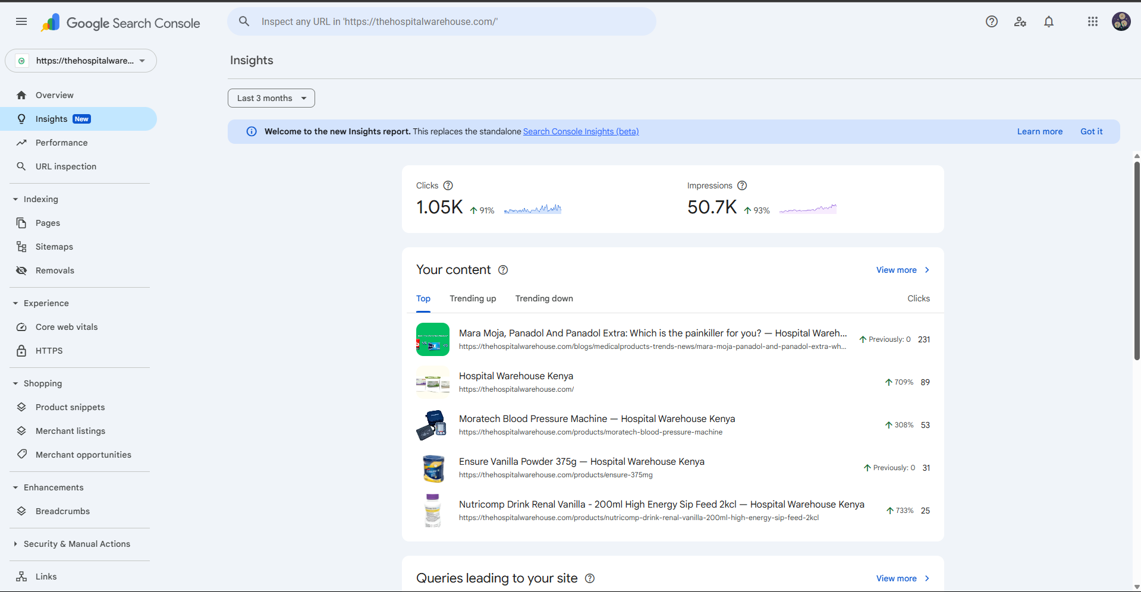
Task: Expand Security & Manual Actions section
Action: pyautogui.click(x=15, y=544)
